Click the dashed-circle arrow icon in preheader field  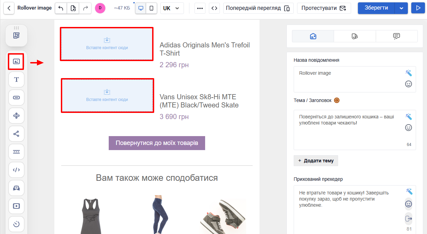409,219
